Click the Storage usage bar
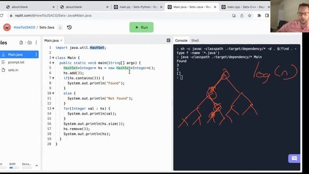The width and height of the screenshot is (309, 174). pyautogui.click(x=27, y=168)
